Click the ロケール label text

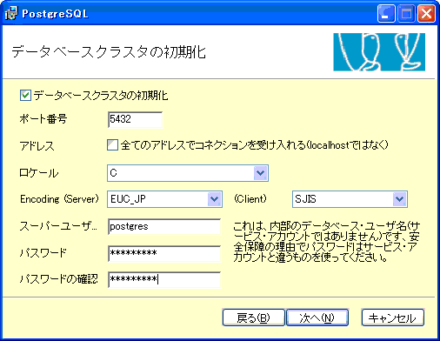coord(39,173)
